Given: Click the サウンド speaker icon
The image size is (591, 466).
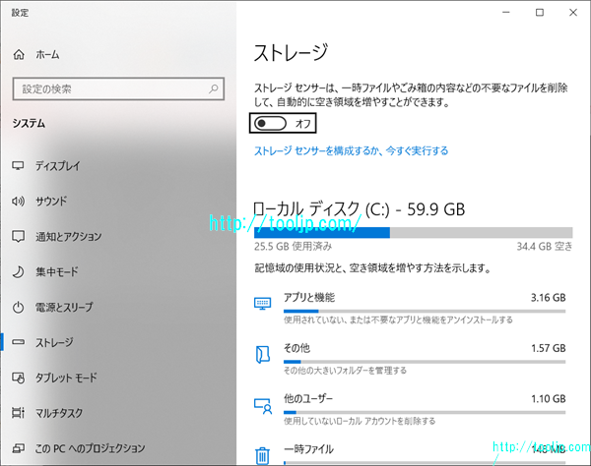Looking at the screenshot, I should [18, 202].
